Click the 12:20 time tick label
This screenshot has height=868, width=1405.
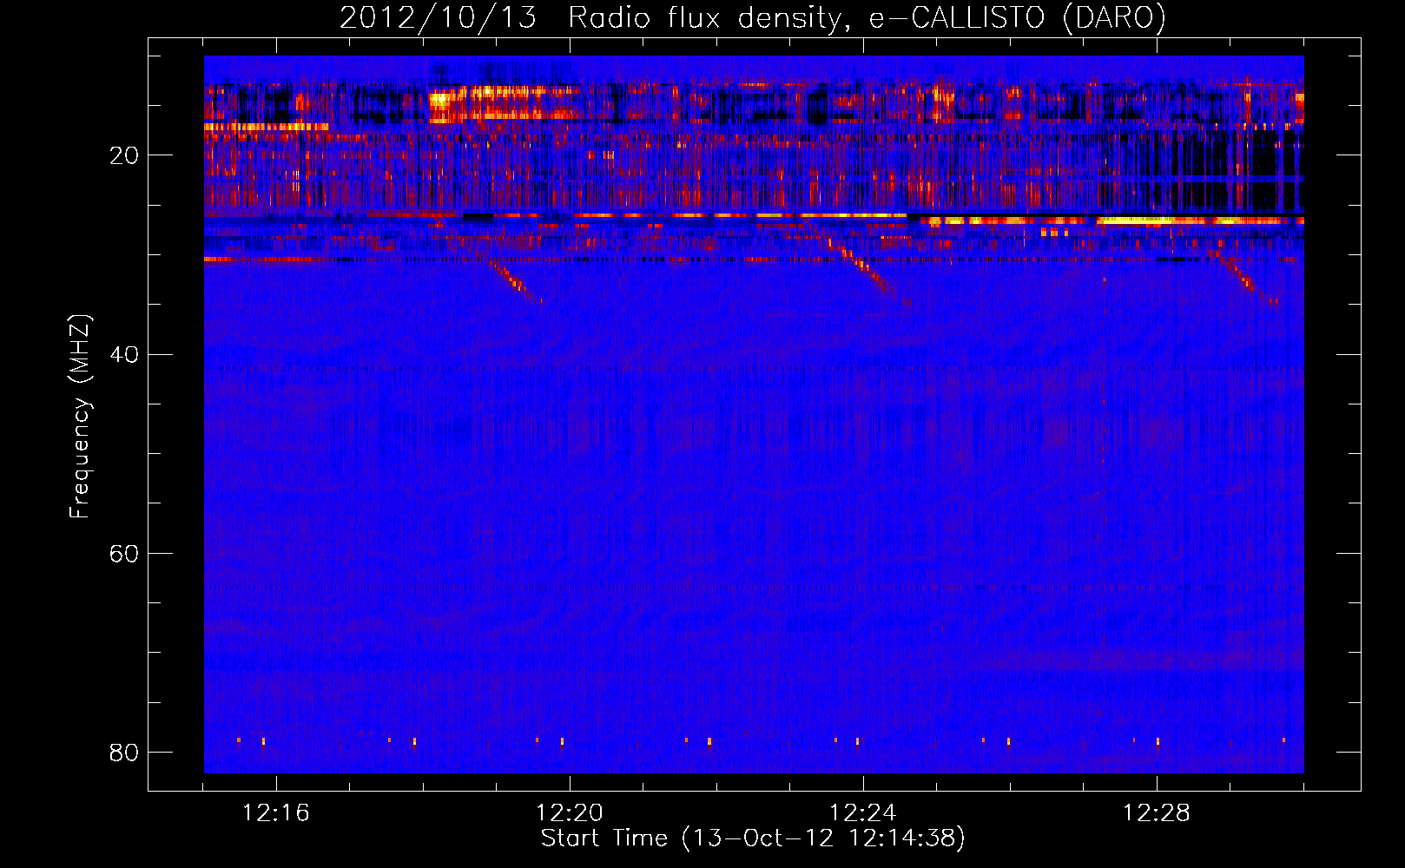click(569, 813)
